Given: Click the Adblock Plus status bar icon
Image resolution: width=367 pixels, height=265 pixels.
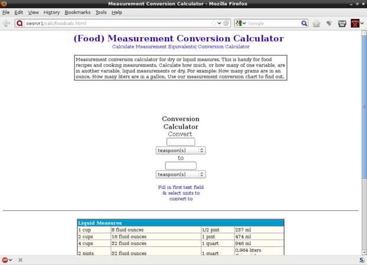Looking at the screenshot, I should tap(5, 260).
